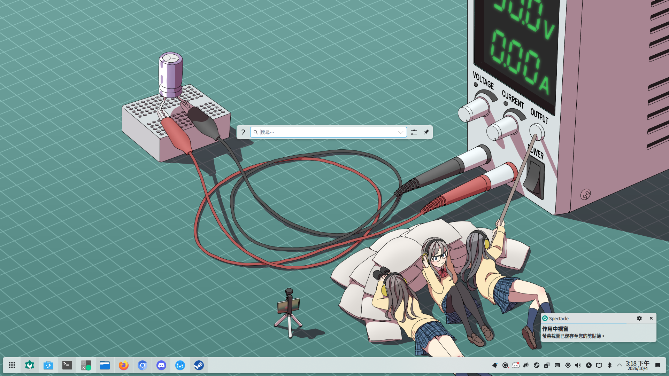
Task: Launch Firefox from the taskbar
Action: [x=124, y=365]
